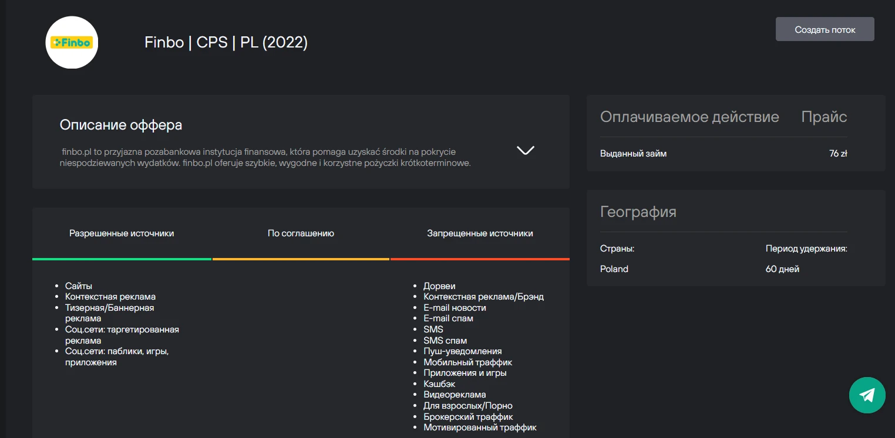This screenshot has width=895, height=438.
Task: Switch to По соглашению tab
Action: tap(301, 233)
